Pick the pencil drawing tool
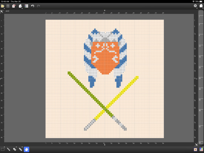The image size is (204, 153). tap(20, 149)
